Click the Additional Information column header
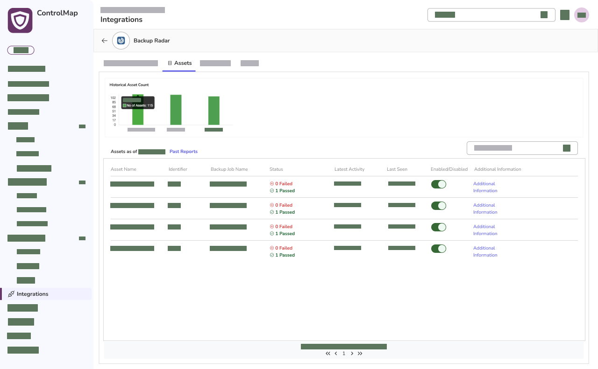 [x=498, y=169]
